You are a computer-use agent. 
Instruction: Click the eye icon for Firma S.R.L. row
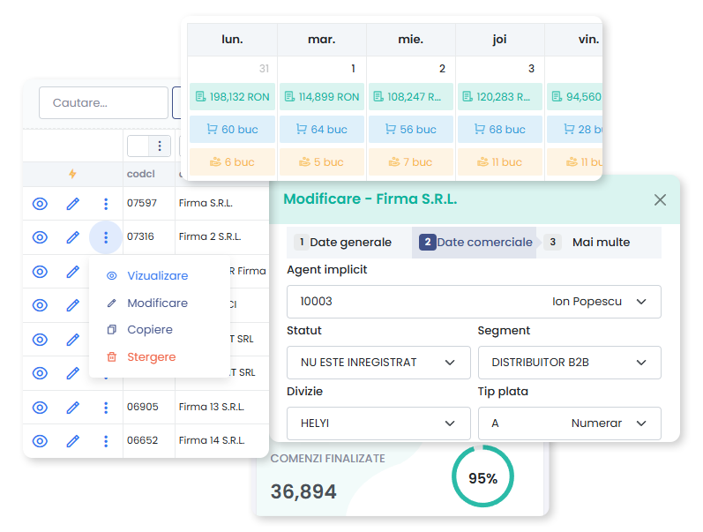pyautogui.click(x=40, y=204)
